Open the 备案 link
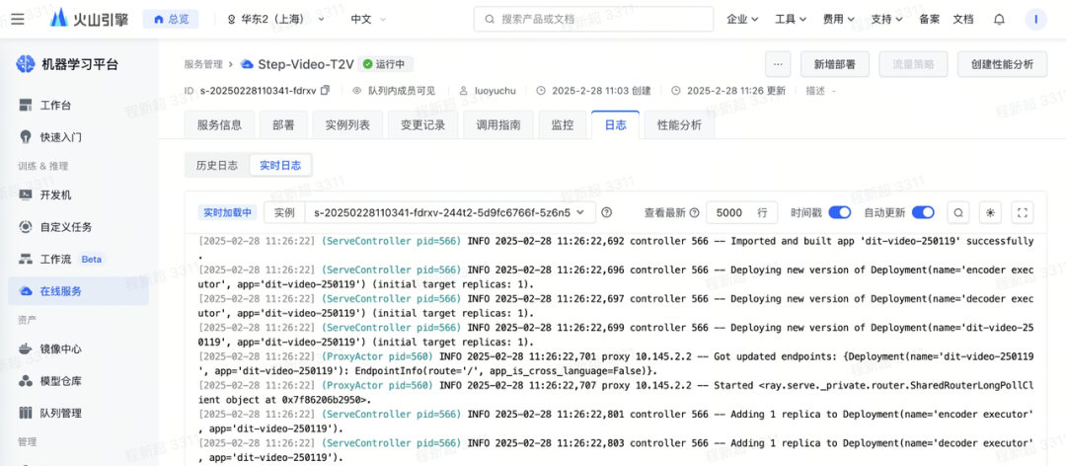 click(930, 19)
